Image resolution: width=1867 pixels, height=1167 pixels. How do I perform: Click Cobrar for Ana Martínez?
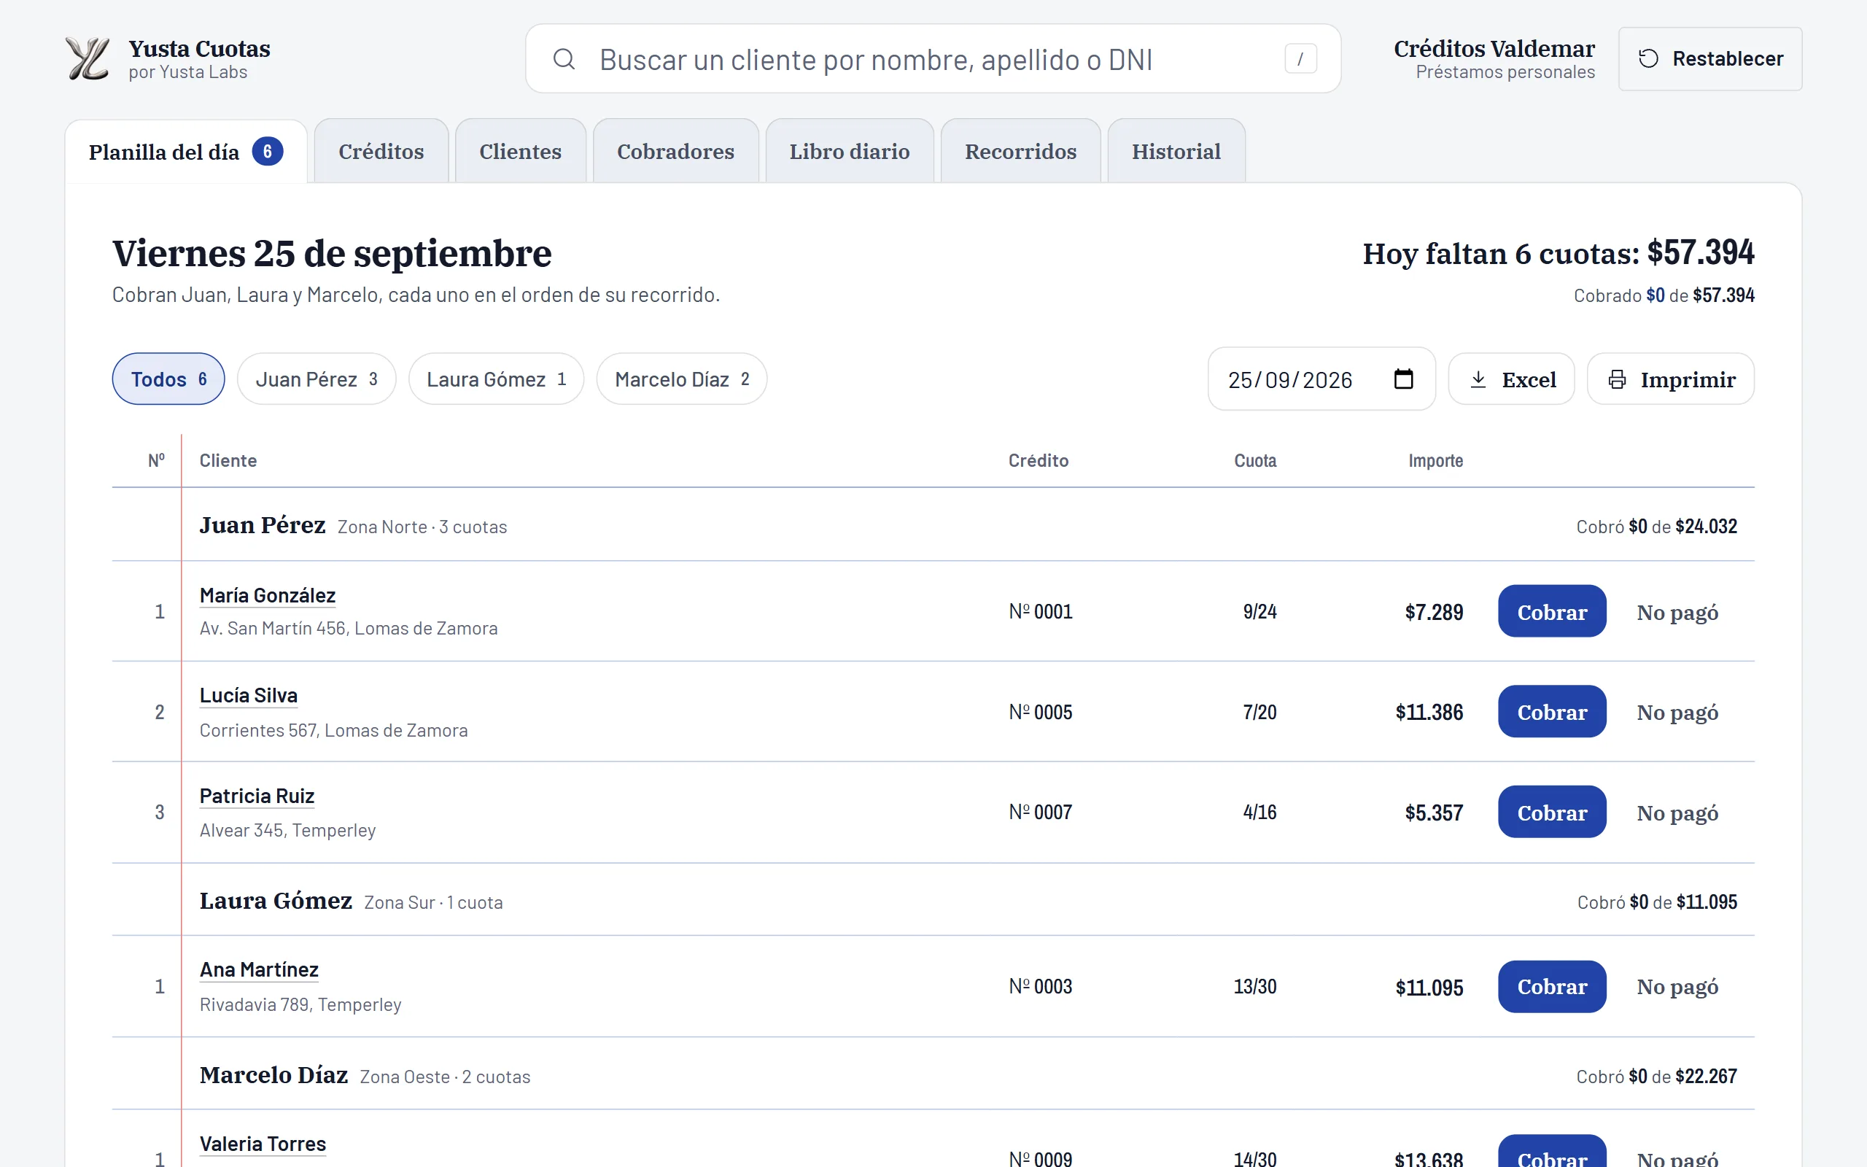click(x=1552, y=986)
